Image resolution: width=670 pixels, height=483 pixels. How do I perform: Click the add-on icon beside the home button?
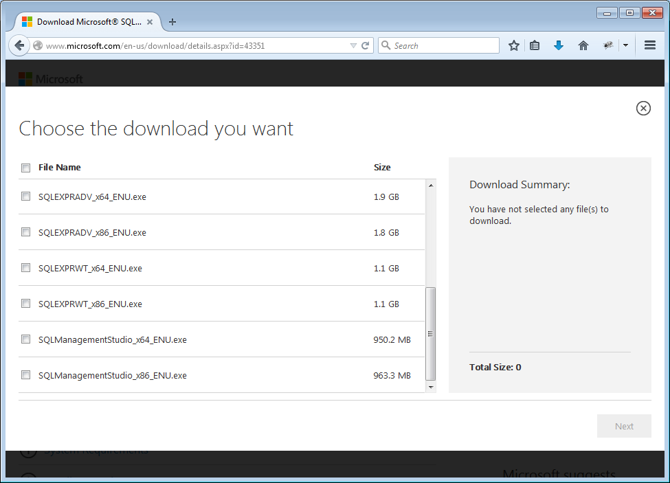[608, 45]
